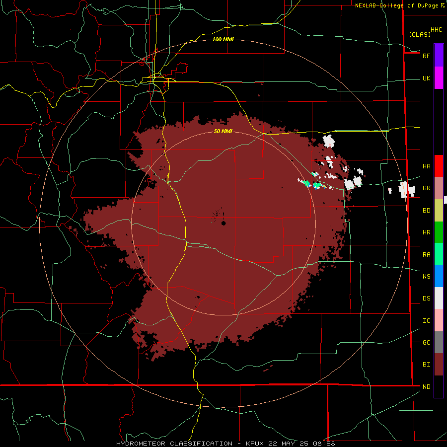Click the 50 NMI range ring label
The width and height of the screenshot is (447, 447).
223,131
